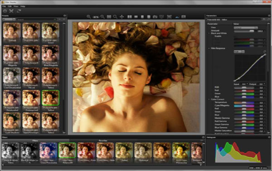272x171 pixels.
Task: Click the refresh arrows icon in top toolbar
Action: point(19,11)
